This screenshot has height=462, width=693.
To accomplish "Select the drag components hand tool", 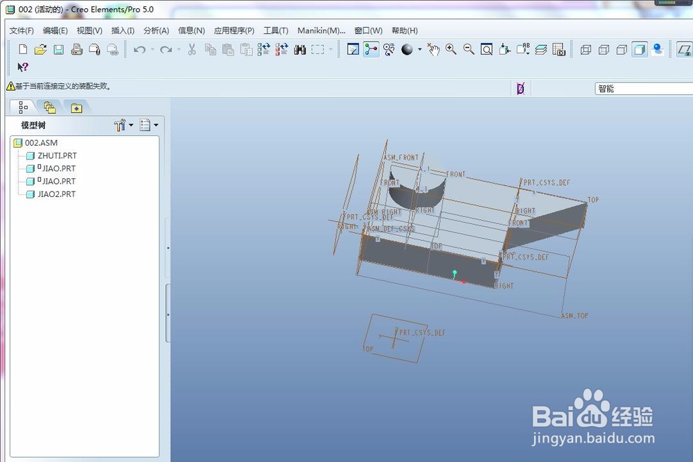I will (434, 49).
